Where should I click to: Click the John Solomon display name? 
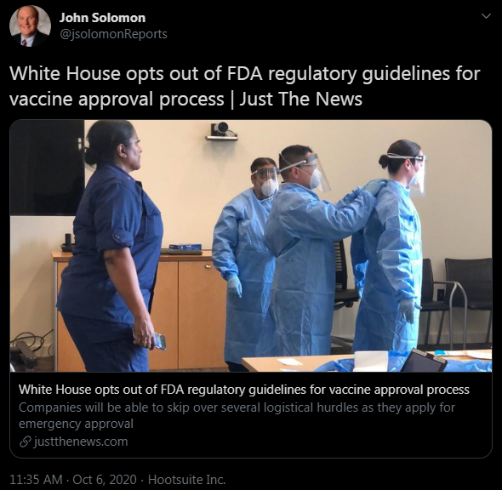pyautogui.click(x=102, y=18)
